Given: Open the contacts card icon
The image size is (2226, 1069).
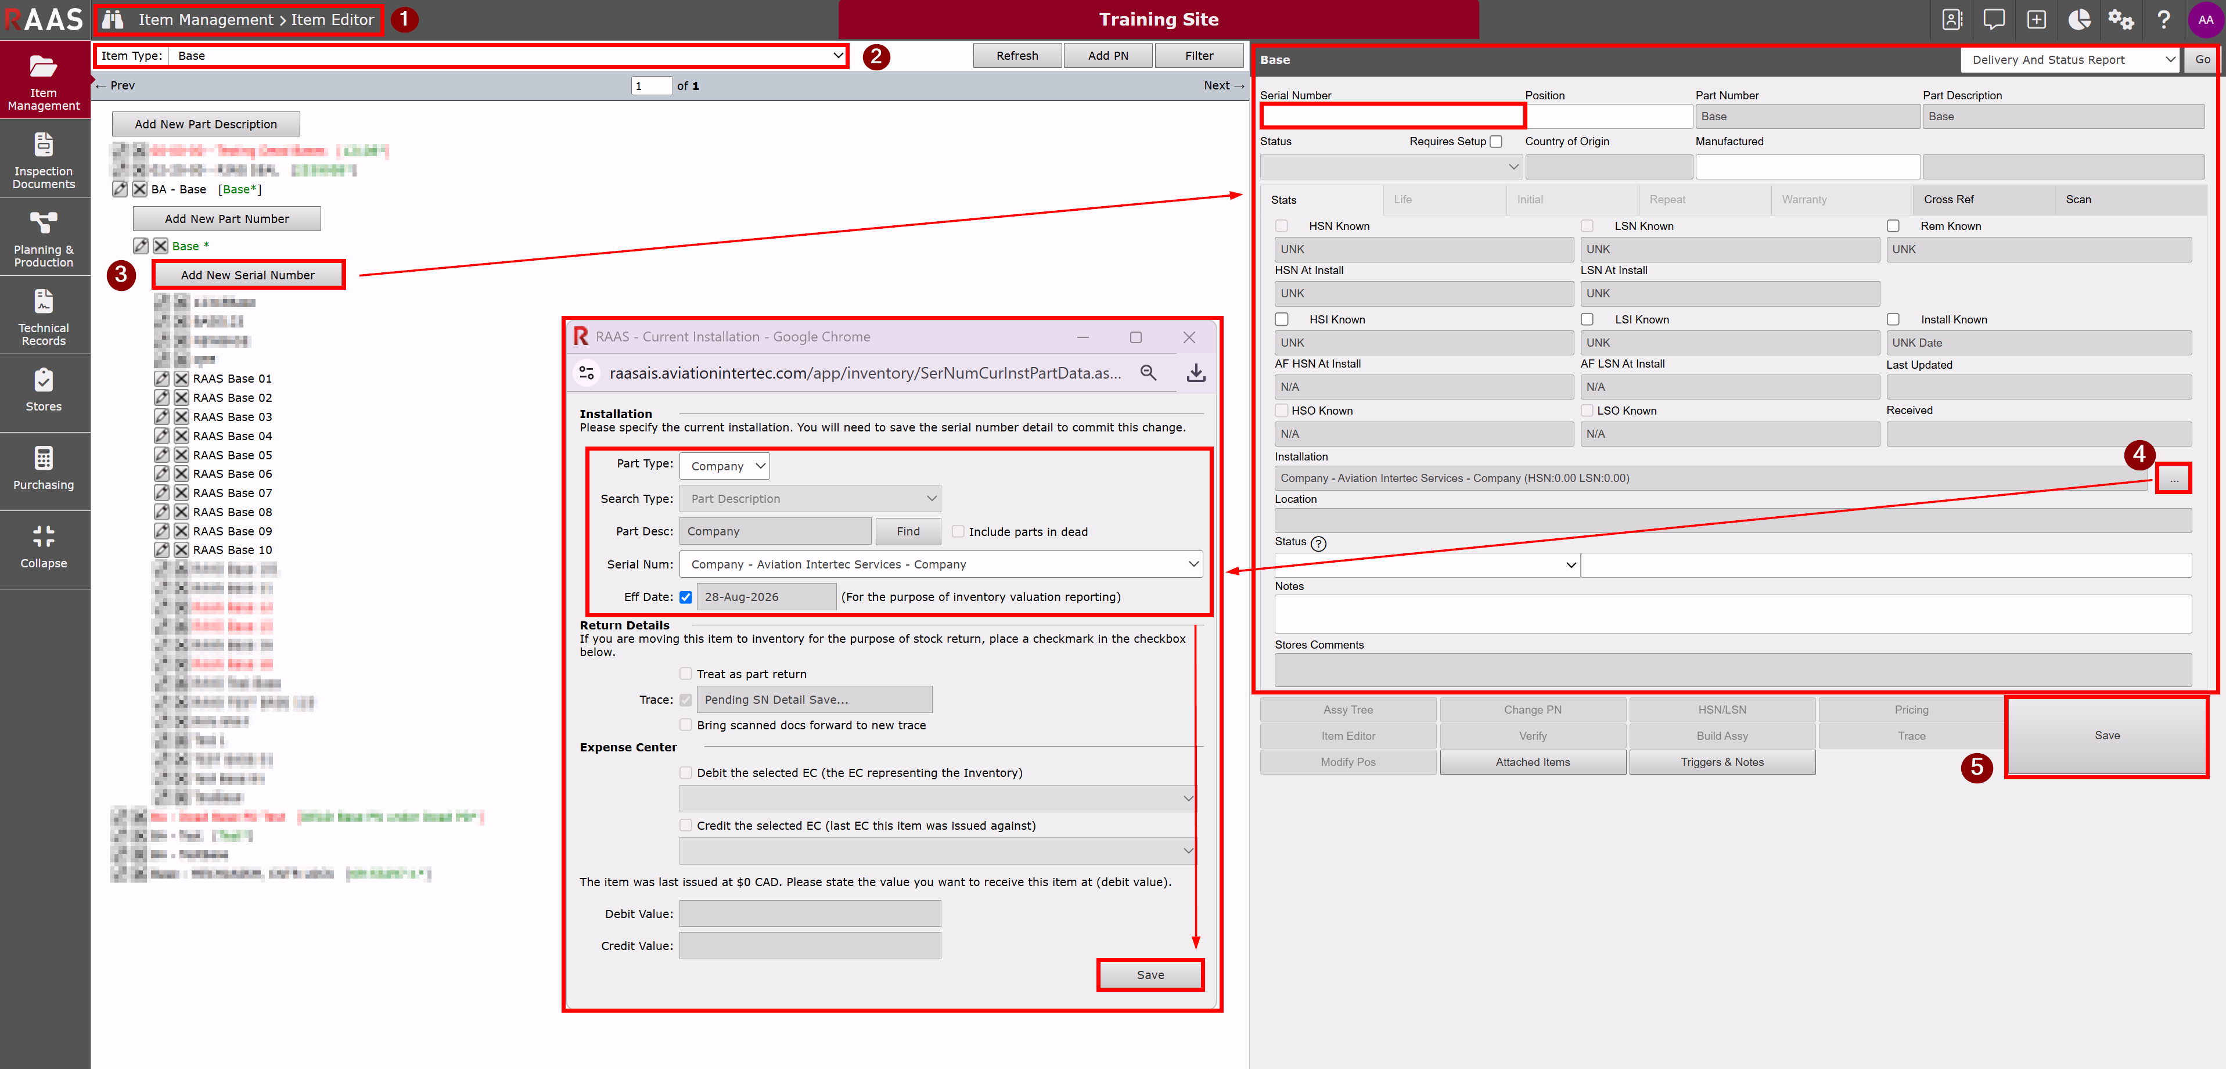Looking at the screenshot, I should click(1952, 19).
